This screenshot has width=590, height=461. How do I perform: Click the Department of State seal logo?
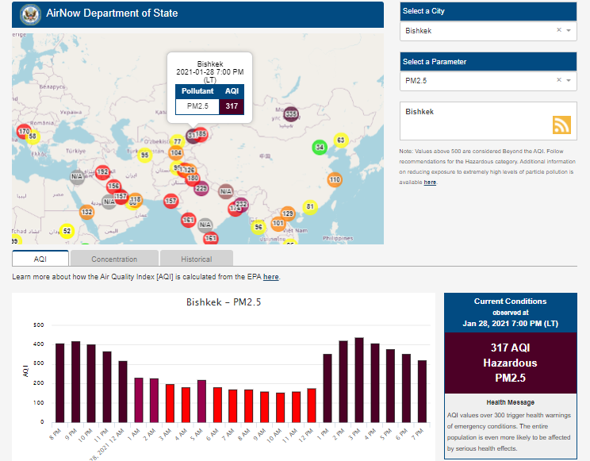[x=31, y=13]
